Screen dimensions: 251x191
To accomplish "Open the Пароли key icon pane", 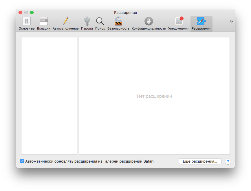I will (x=87, y=23).
